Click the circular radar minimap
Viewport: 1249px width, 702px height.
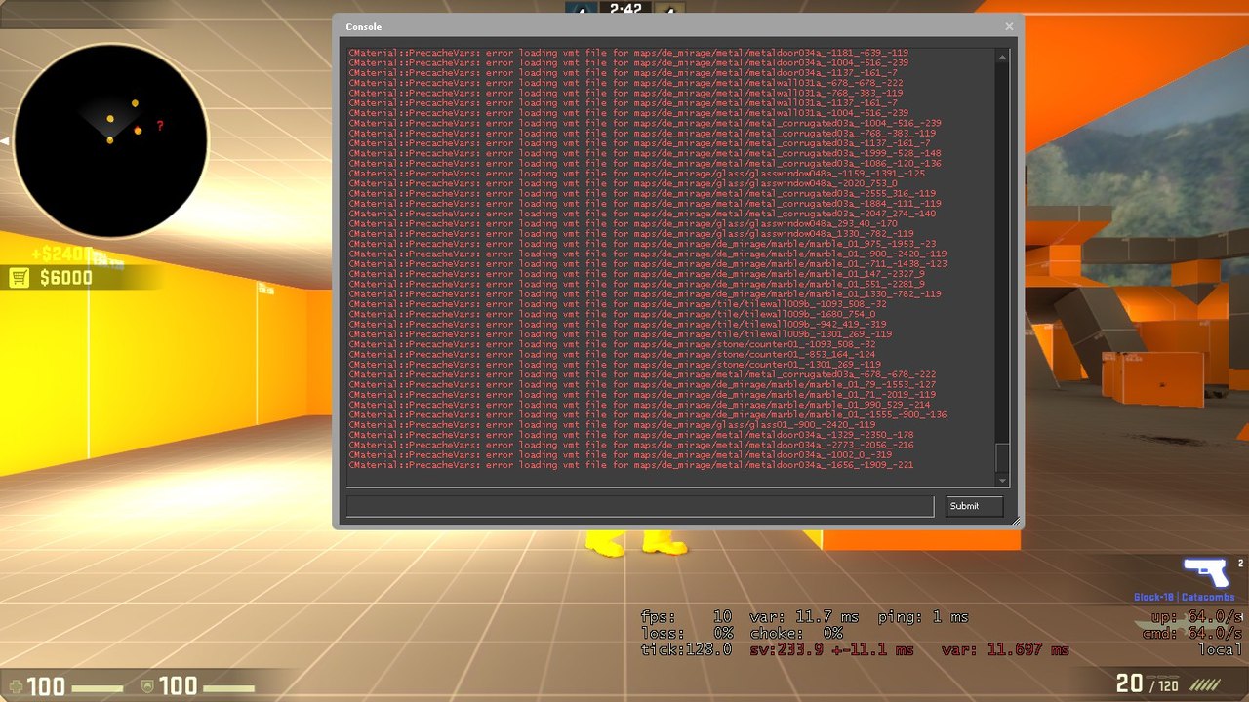pos(109,140)
